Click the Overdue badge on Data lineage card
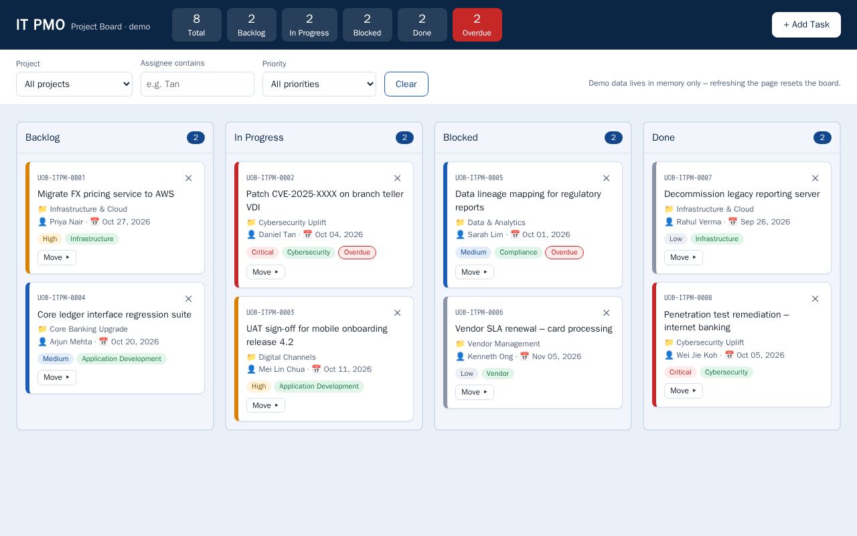 click(564, 253)
